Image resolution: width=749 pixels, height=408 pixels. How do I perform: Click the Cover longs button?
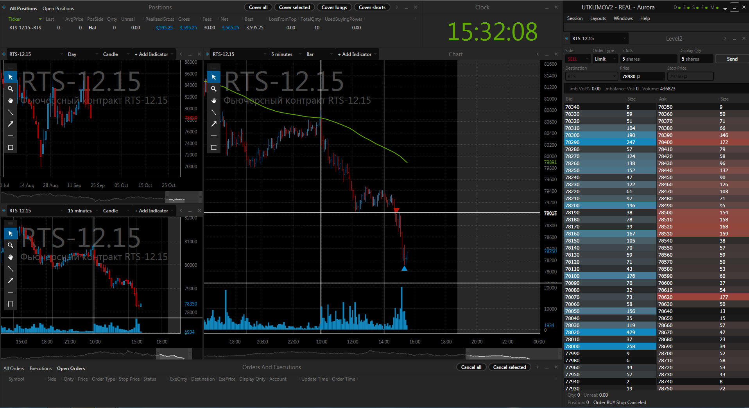tap(334, 7)
